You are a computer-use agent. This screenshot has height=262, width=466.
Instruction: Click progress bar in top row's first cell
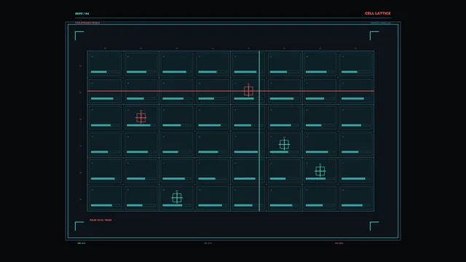coord(105,72)
